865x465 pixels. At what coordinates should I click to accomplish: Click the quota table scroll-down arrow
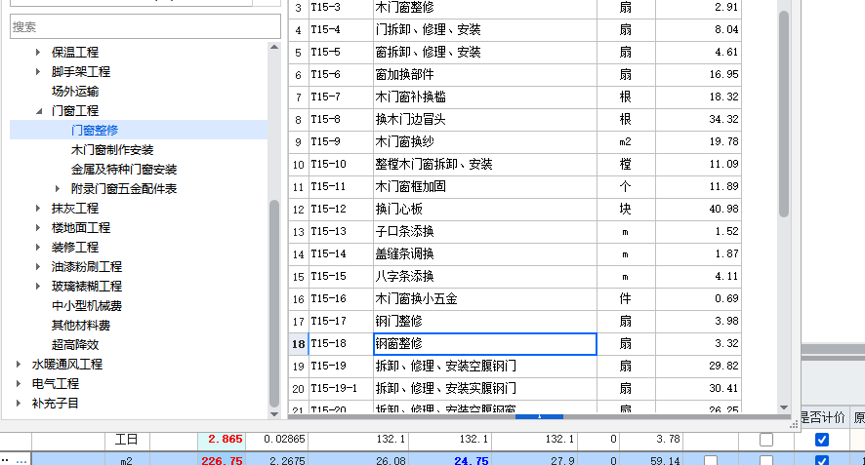point(784,407)
